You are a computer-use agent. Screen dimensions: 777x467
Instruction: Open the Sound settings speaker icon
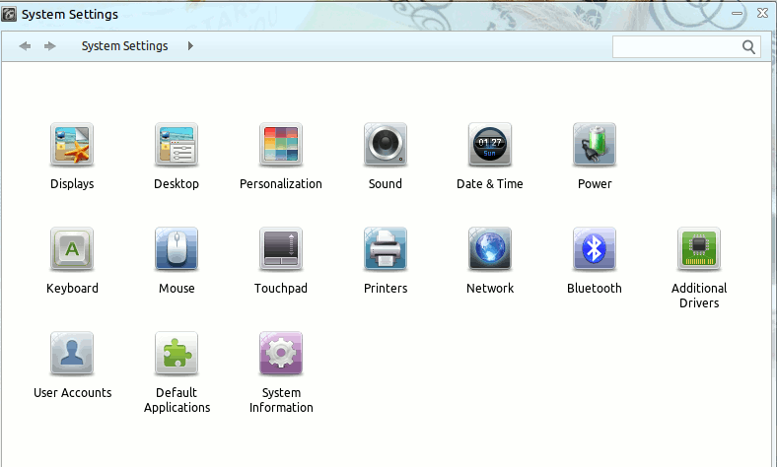tap(386, 145)
